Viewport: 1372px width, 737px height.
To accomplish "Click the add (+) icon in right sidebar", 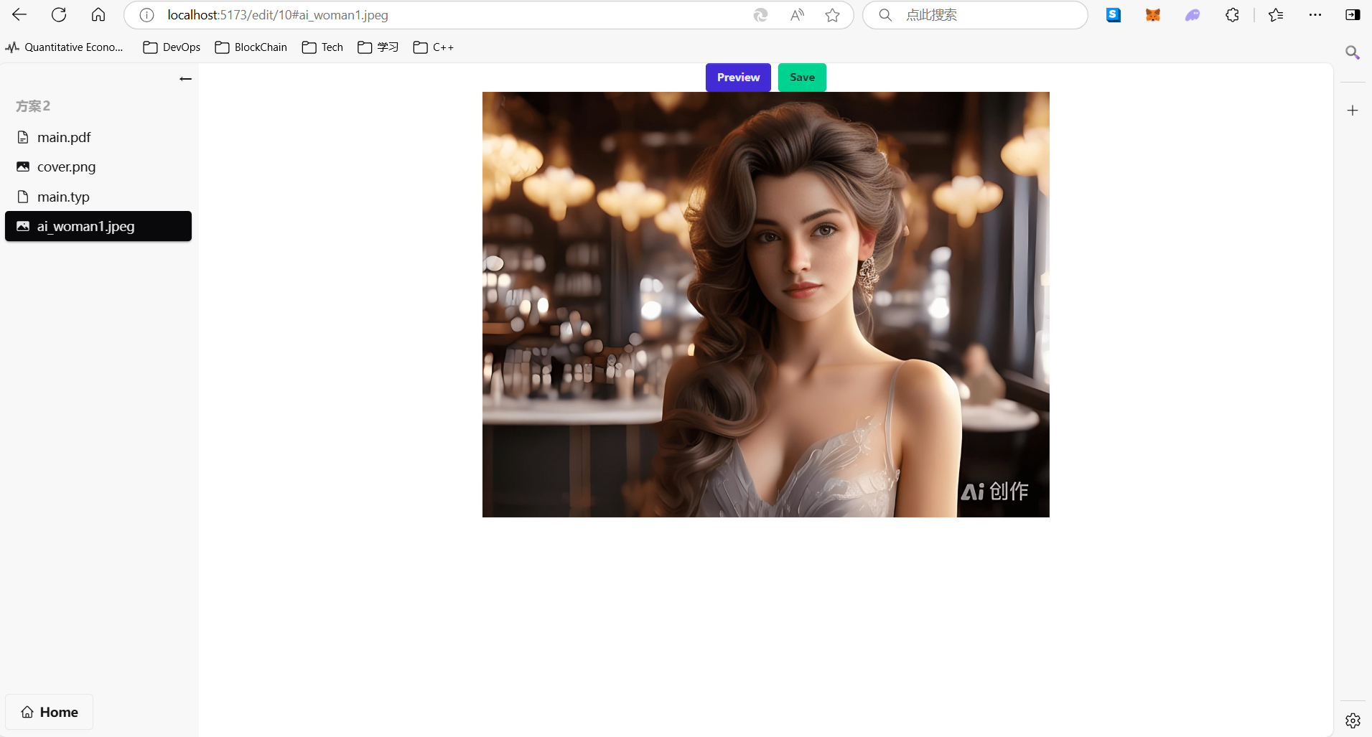I will (x=1353, y=110).
